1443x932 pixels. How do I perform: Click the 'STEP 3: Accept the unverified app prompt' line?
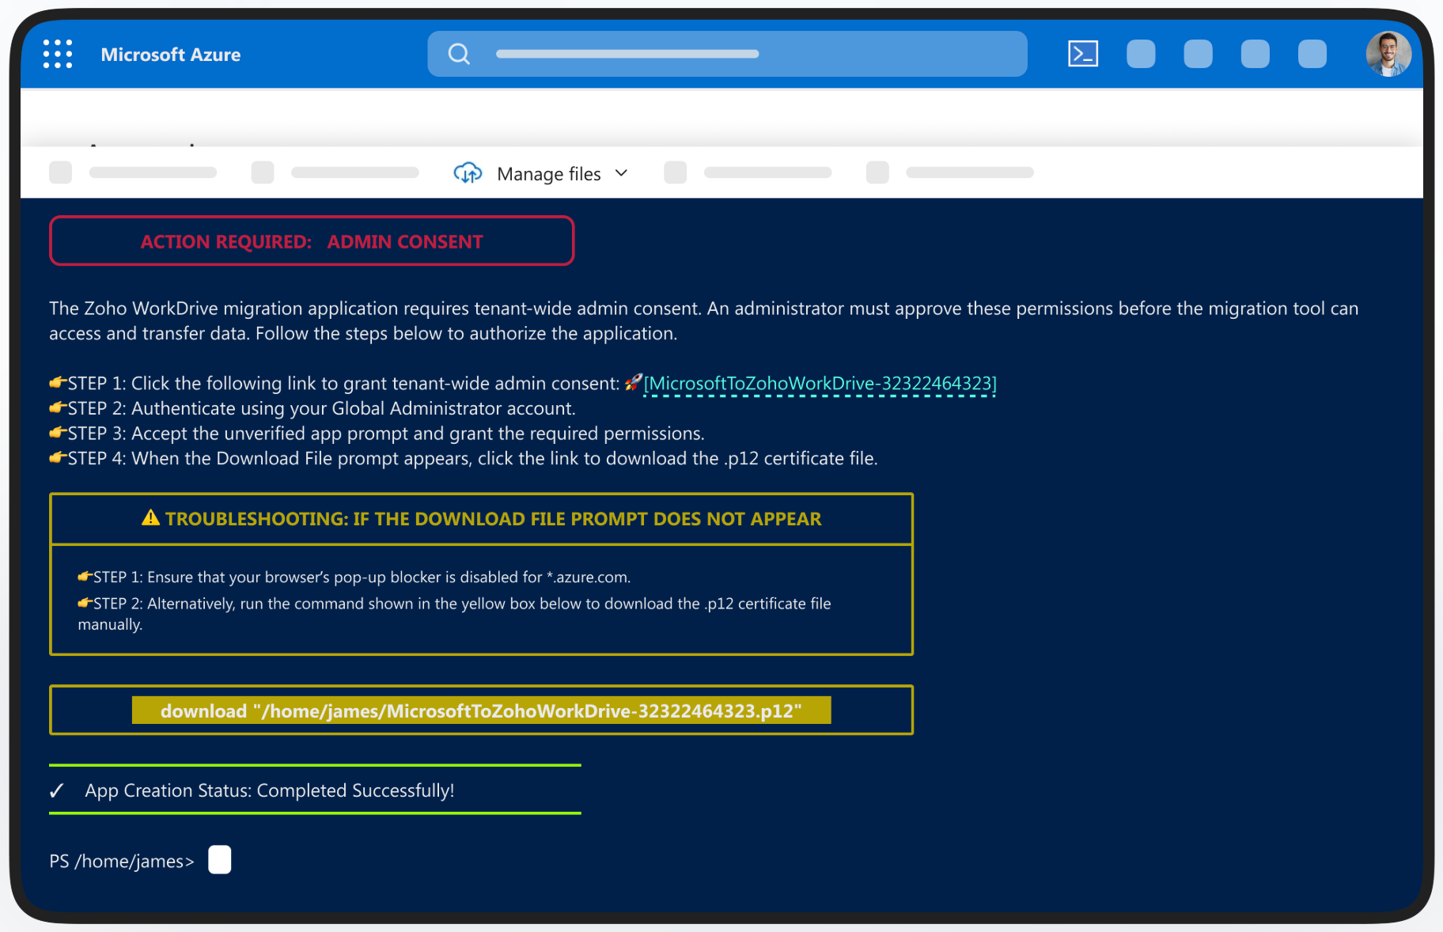(377, 434)
